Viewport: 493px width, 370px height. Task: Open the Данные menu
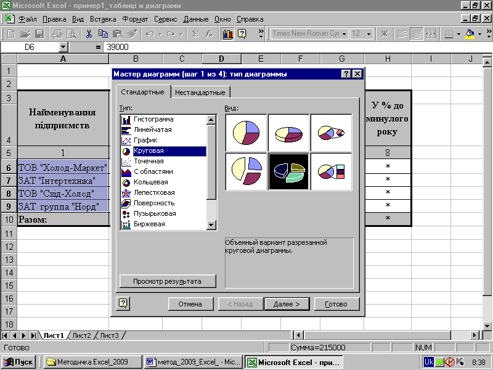coord(196,19)
